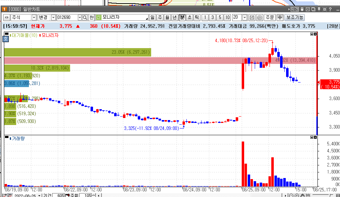Click the save chart floppy icon
This screenshot has height=197, width=340.
coord(252,18)
